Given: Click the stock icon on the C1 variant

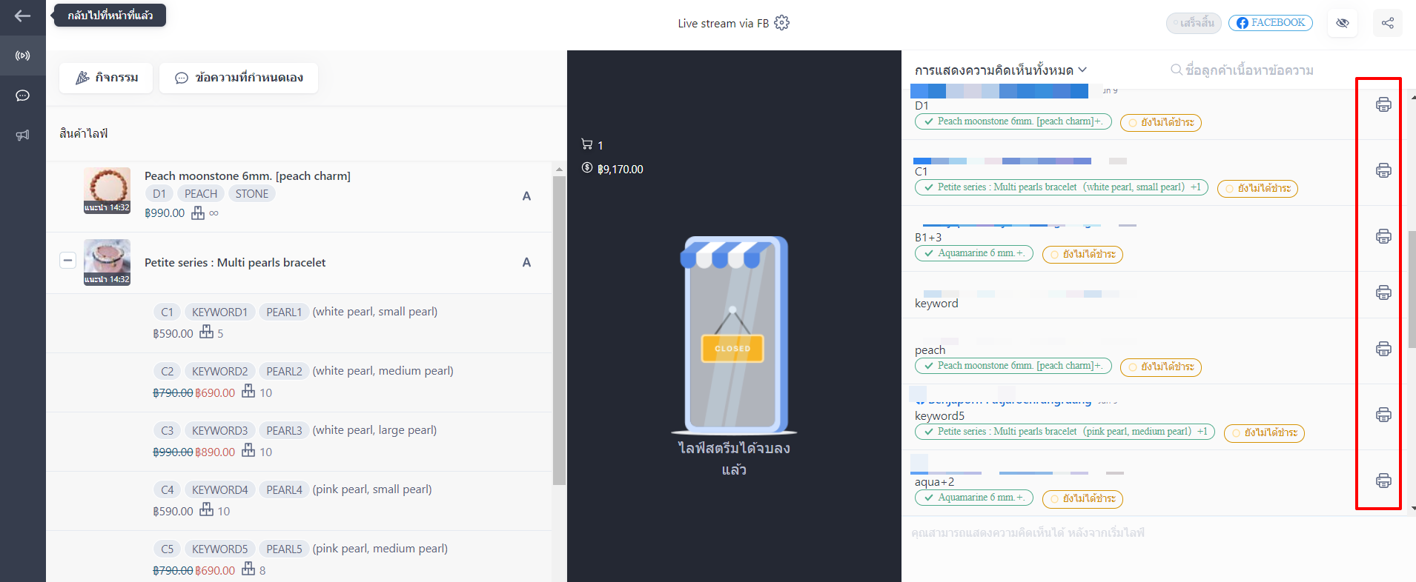Looking at the screenshot, I should (x=206, y=332).
